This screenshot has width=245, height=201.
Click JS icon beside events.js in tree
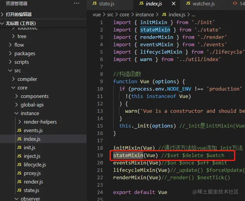point(19,130)
